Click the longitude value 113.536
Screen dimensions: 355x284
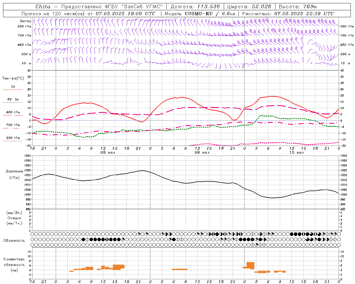209,7
